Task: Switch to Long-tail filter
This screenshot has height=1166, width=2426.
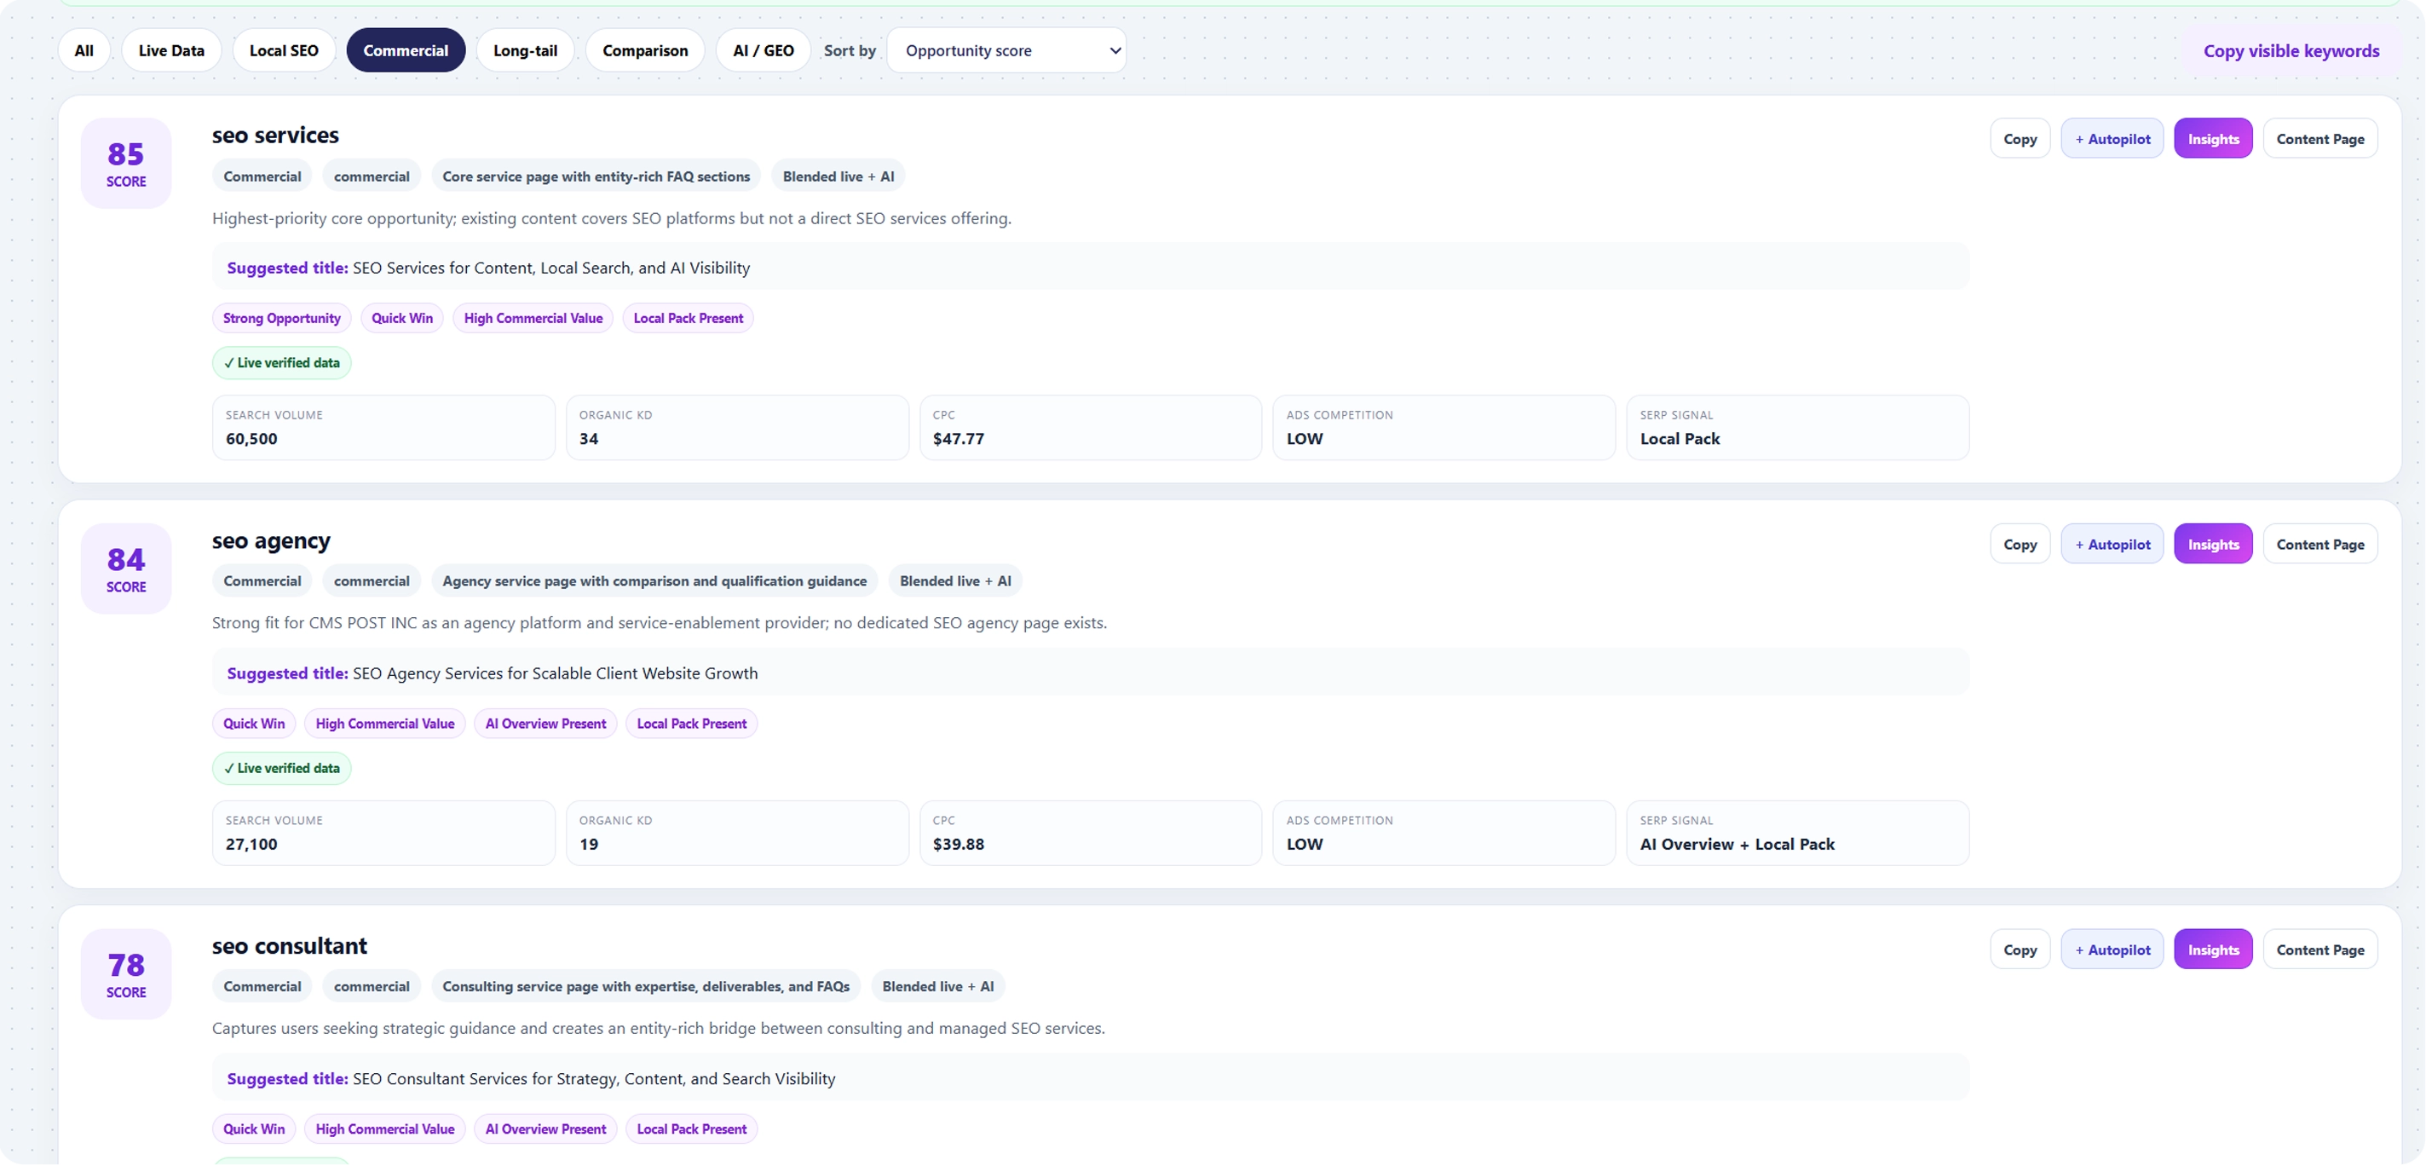Action: coord(526,51)
